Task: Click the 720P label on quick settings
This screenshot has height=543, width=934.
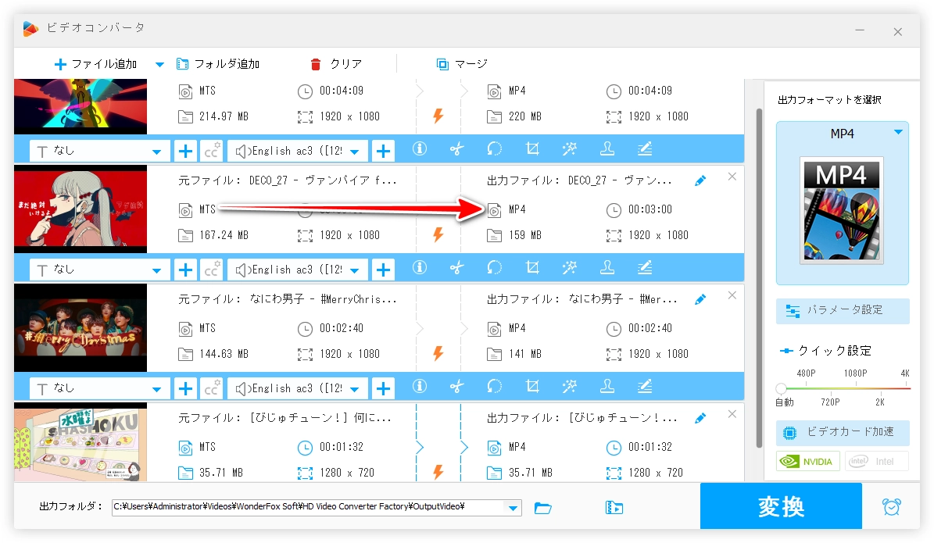Action: (830, 402)
